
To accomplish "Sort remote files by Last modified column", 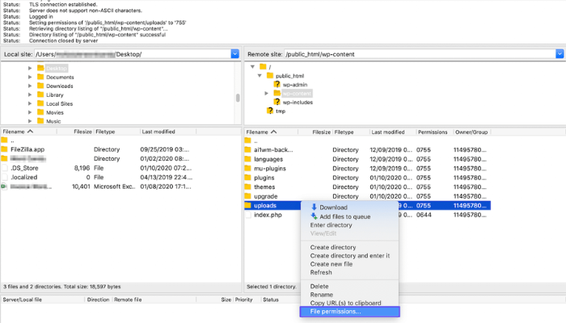I will 388,131.
